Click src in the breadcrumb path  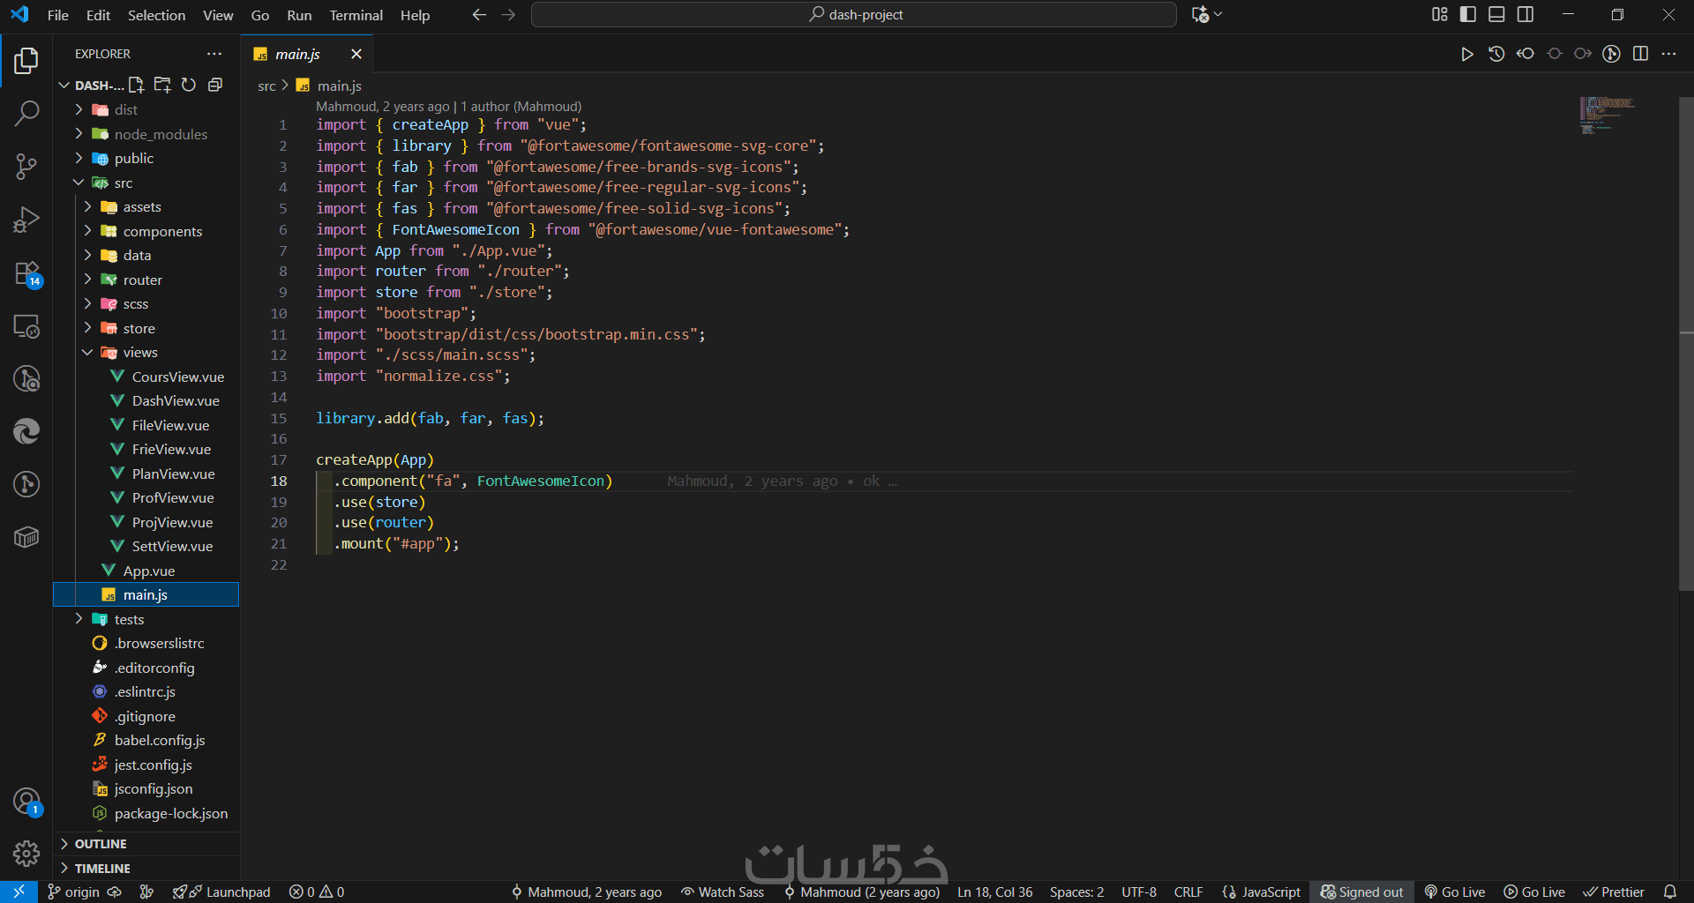click(266, 86)
